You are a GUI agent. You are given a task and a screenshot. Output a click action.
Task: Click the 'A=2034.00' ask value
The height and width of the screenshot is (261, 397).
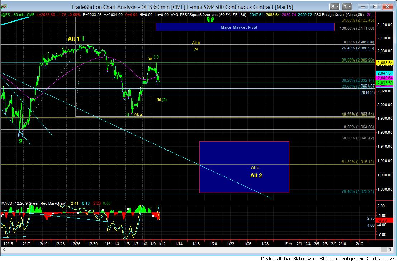tap(113, 15)
